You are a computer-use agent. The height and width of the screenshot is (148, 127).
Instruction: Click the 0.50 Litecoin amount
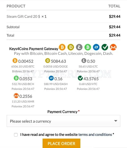(91, 61)
